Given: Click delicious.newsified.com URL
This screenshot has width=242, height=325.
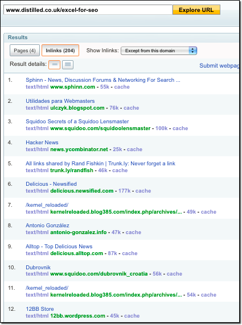Looking at the screenshot, I should point(82,191).
